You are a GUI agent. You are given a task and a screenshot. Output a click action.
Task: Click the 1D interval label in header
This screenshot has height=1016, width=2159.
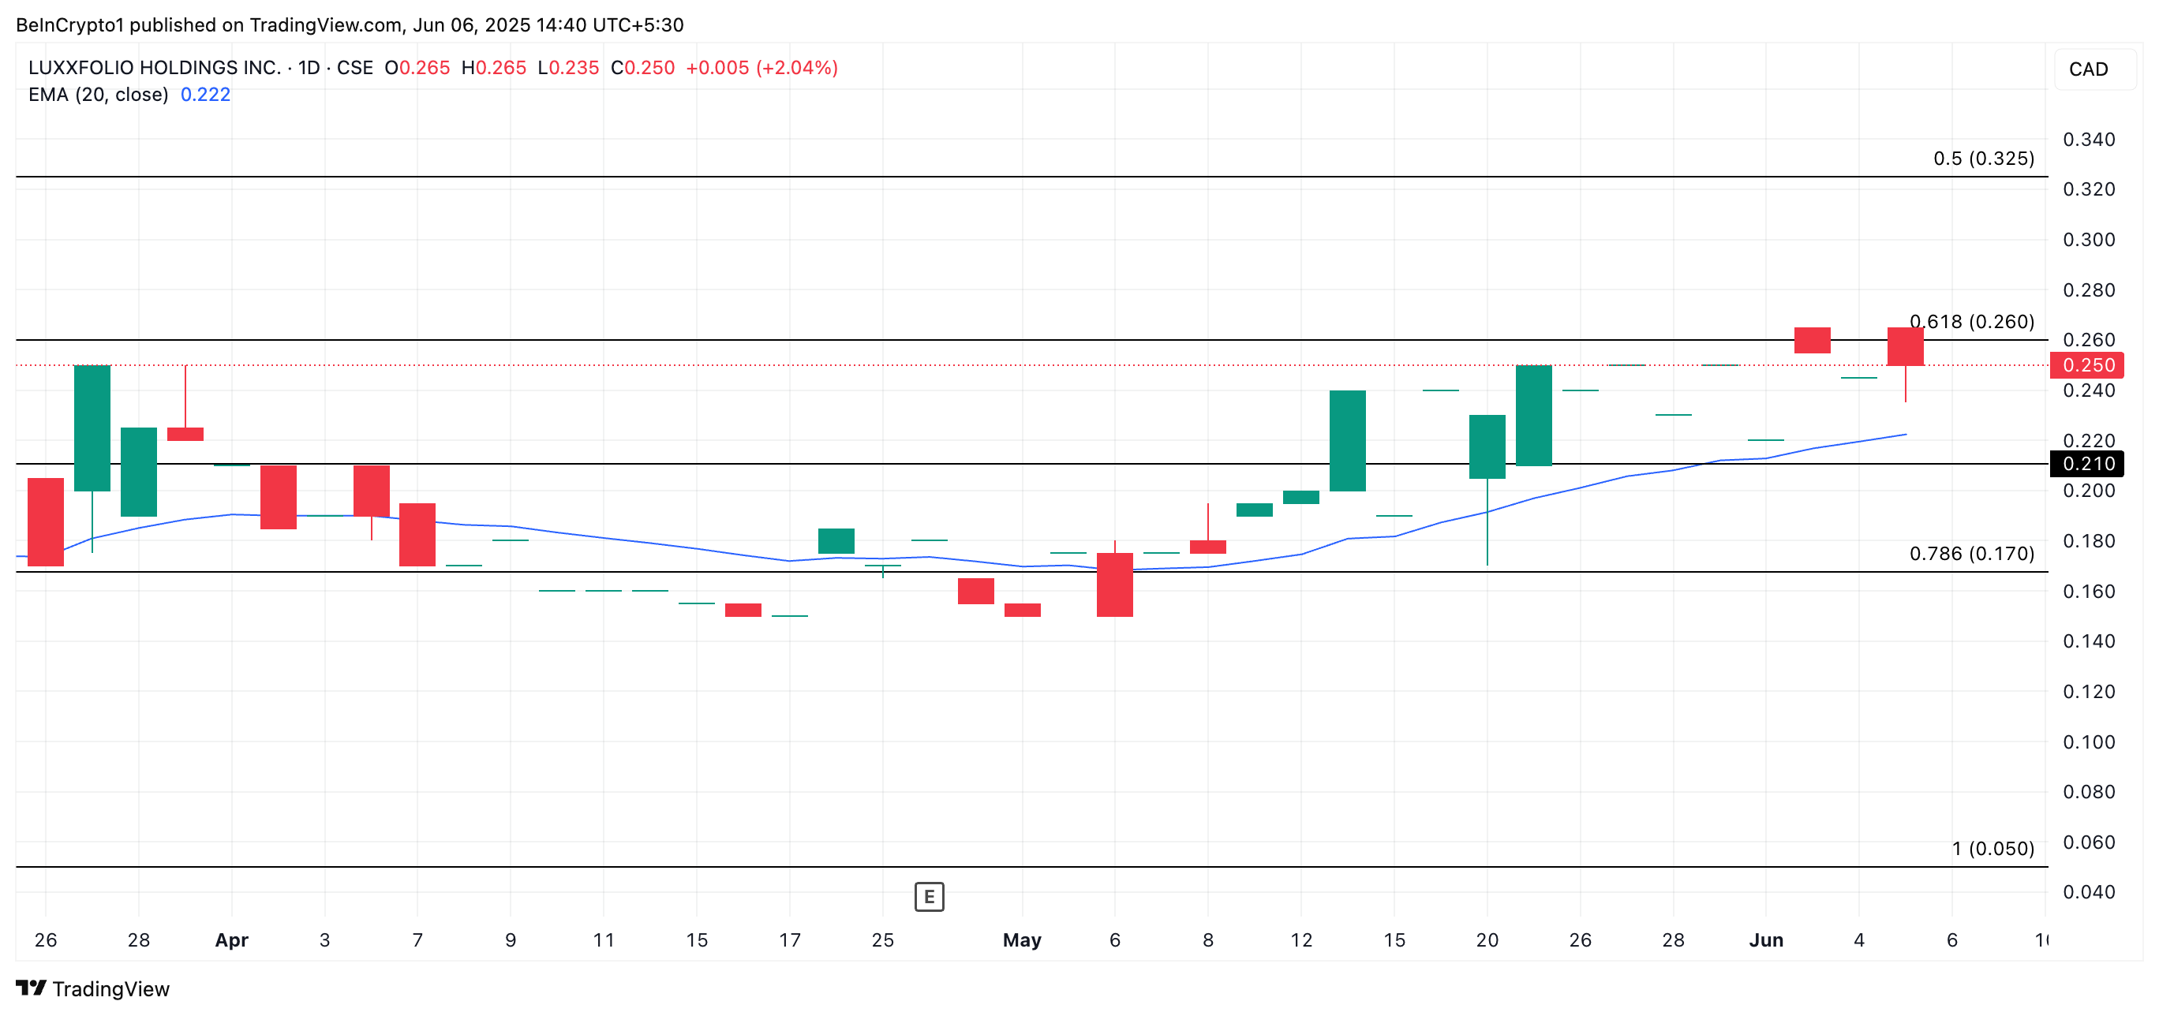pos(309,68)
